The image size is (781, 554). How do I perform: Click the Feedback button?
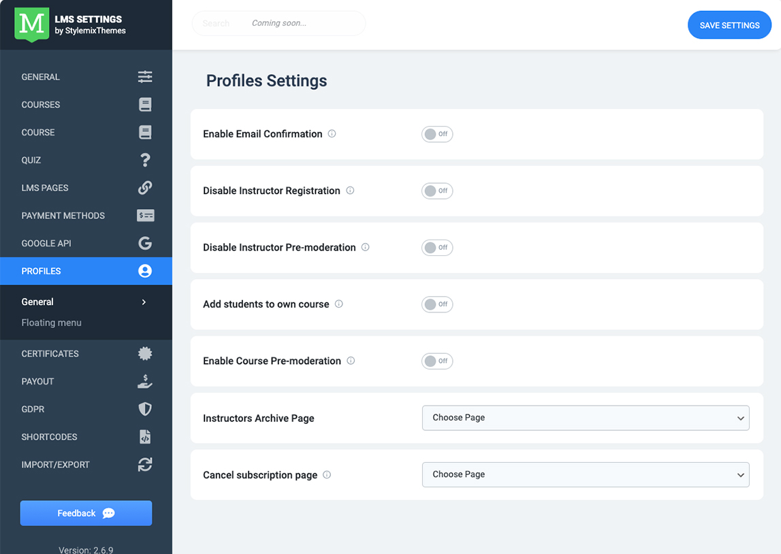(x=86, y=513)
